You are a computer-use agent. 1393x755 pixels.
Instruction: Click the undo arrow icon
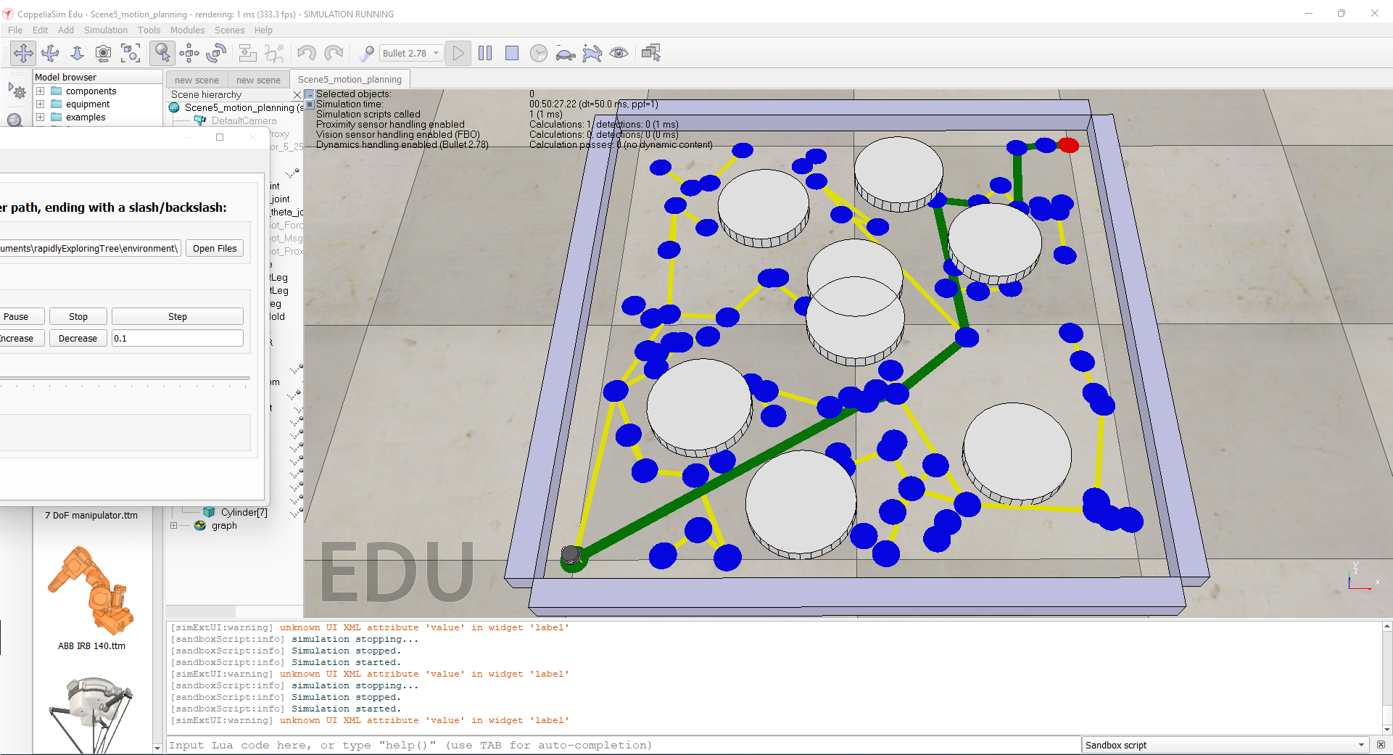306,53
